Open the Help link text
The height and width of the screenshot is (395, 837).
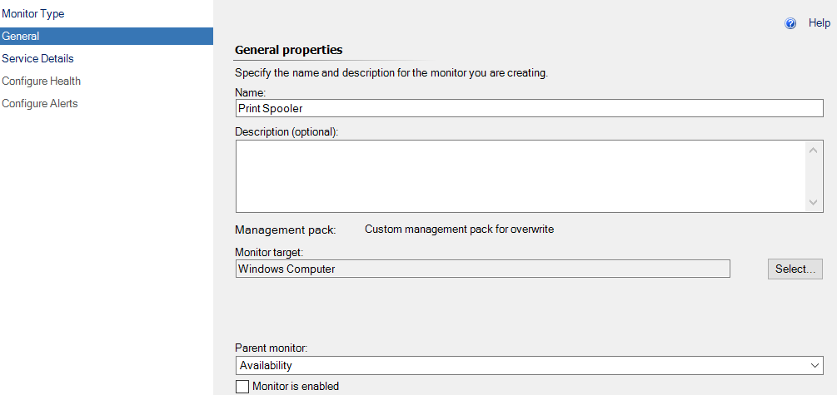pos(820,23)
